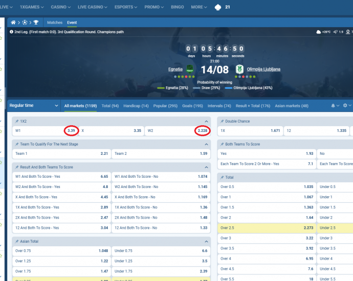Screen dimensions: 353x281
Task: Select the Asian markets (48) tab
Action: 292,106
